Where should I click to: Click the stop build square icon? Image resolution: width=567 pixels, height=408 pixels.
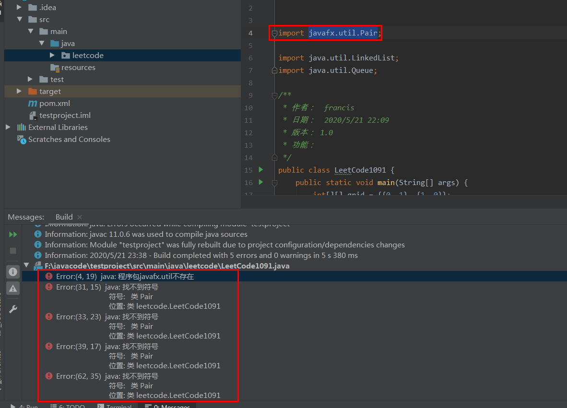[12, 250]
